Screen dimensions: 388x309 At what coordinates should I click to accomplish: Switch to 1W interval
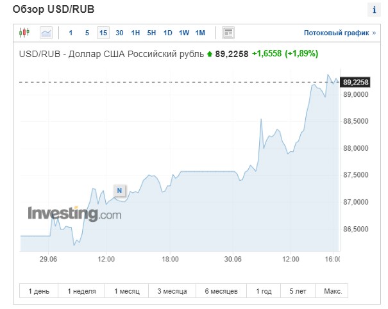point(184,33)
